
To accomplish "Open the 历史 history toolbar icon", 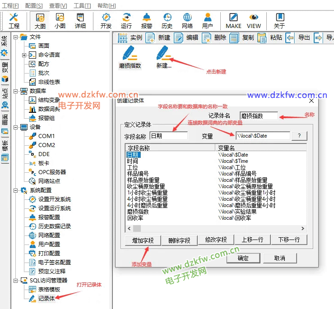I will [x=167, y=21].
